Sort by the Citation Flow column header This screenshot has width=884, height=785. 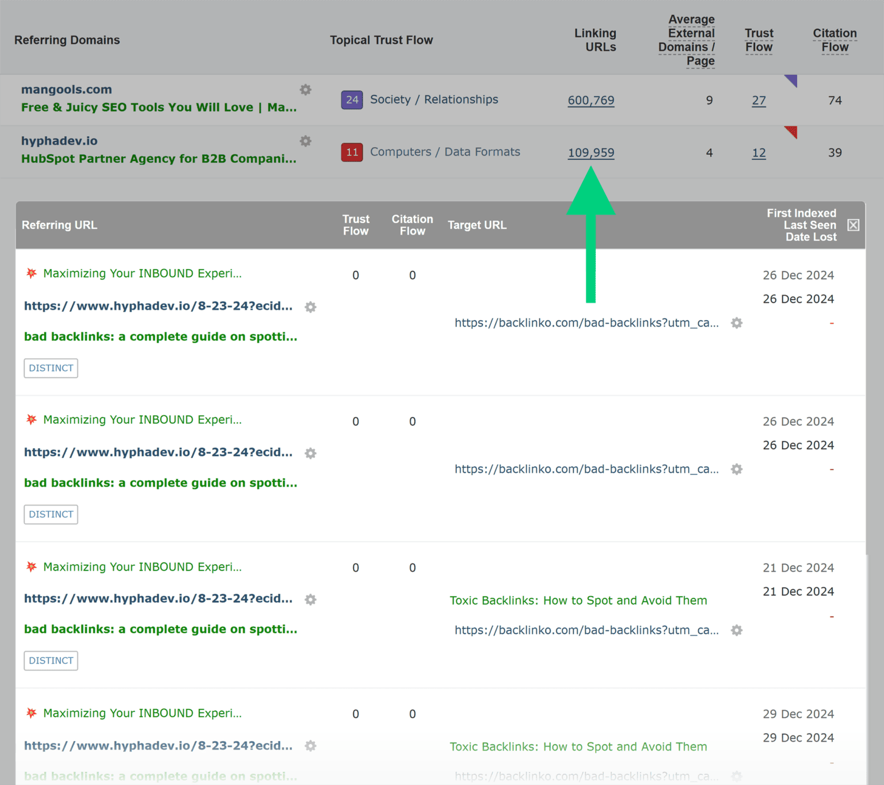point(835,40)
